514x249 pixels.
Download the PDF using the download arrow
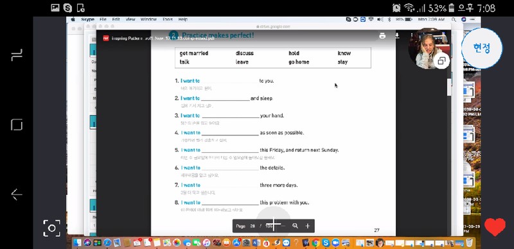click(397, 36)
